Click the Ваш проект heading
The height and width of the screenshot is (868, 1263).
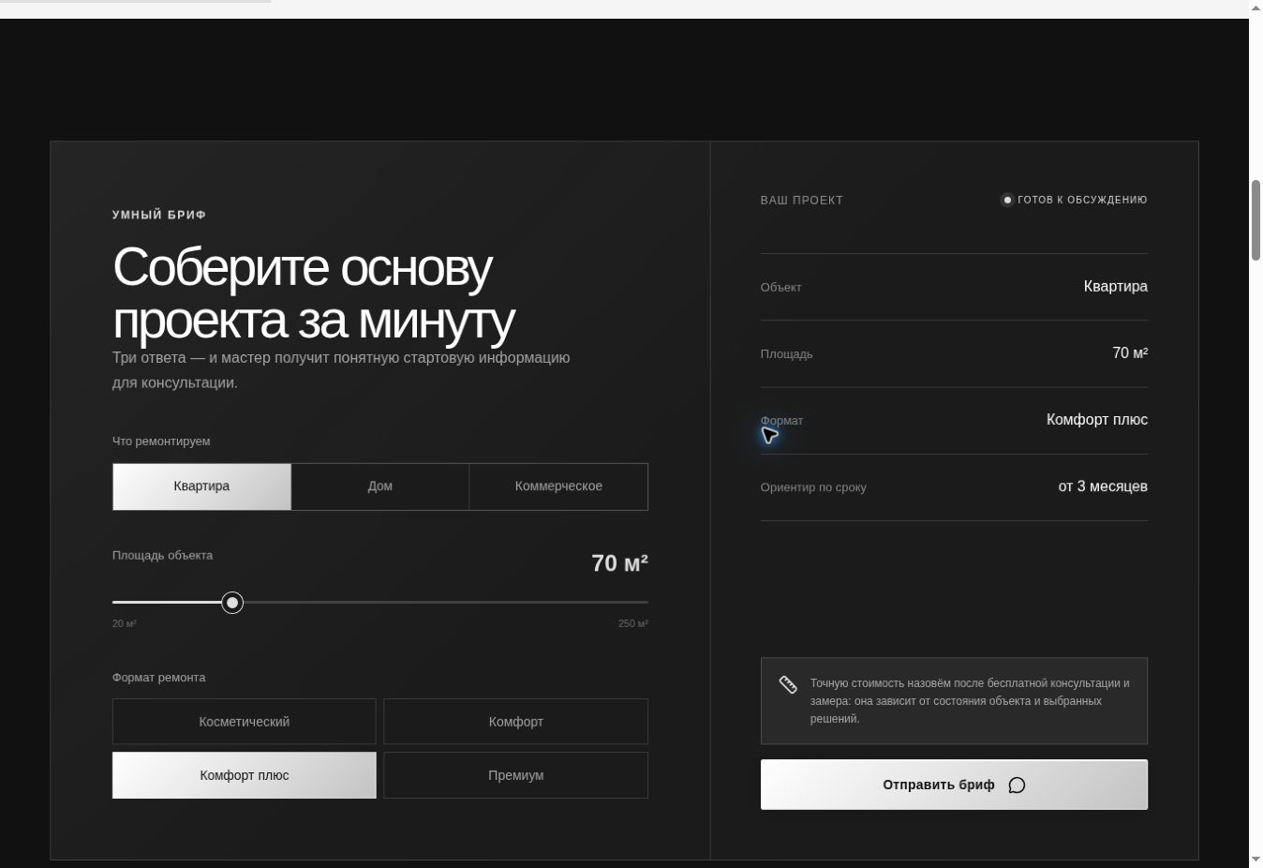(x=802, y=200)
